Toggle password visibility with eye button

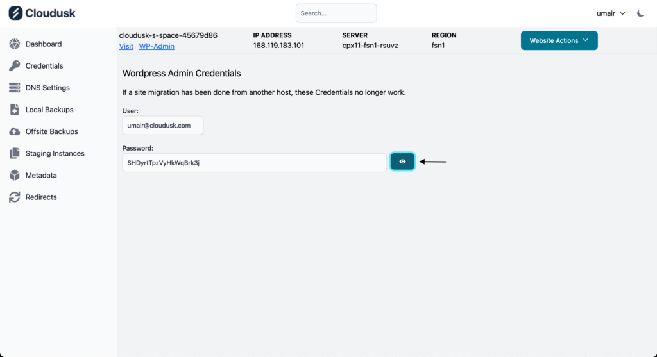(x=402, y=162)
